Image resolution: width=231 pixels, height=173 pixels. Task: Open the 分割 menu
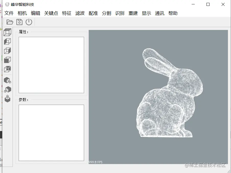coord(106,13)
